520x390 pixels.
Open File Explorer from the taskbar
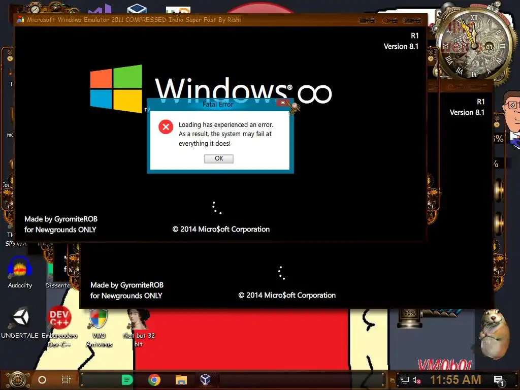point(181,380)
